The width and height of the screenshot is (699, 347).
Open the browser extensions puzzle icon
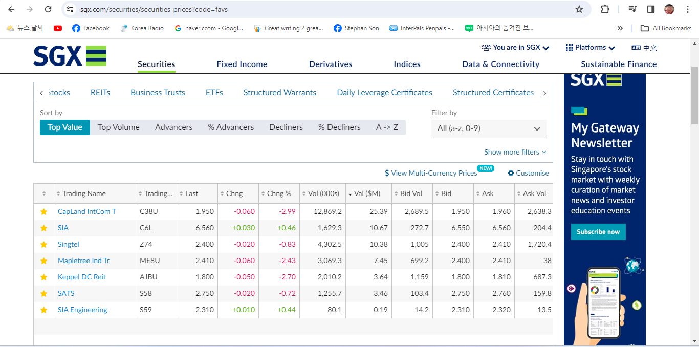(x=605, y=9)
